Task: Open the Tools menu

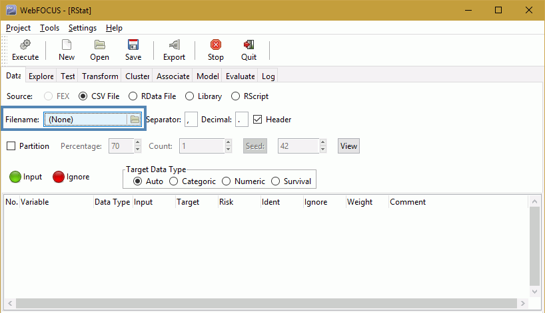Action: [x=49, y=28]
